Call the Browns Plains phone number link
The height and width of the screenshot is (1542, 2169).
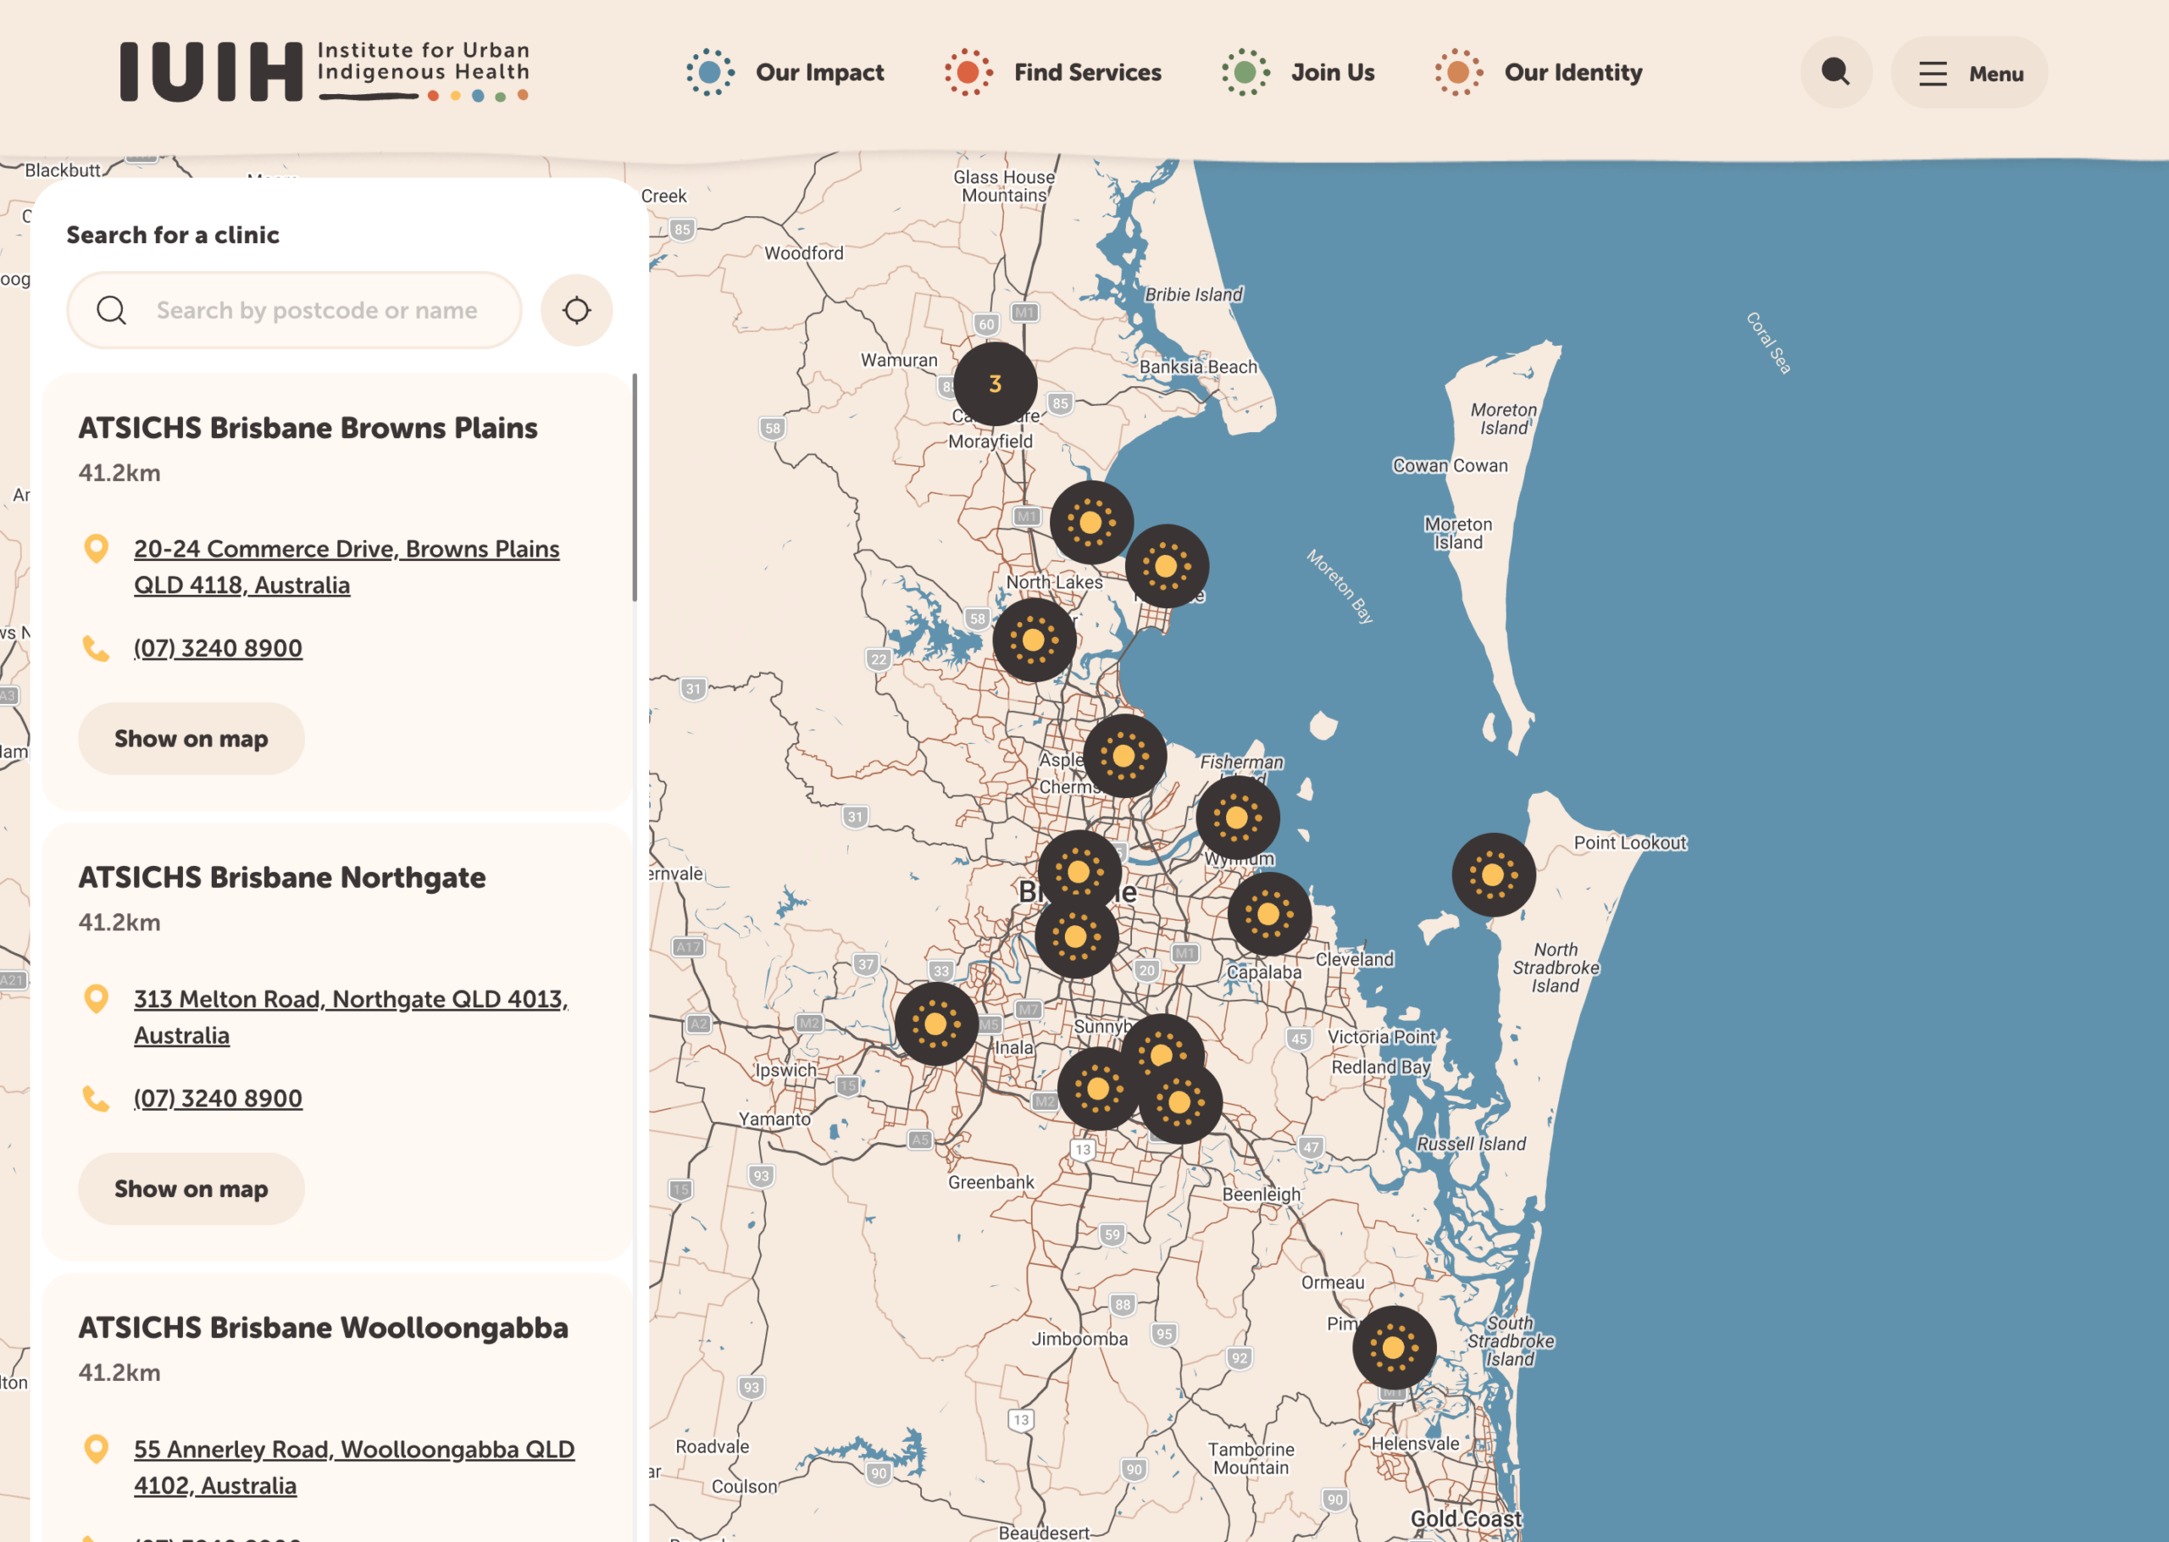click(218, 647)
